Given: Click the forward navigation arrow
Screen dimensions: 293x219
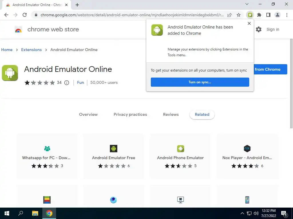Looking at the screenshot, I should point(15,15).
